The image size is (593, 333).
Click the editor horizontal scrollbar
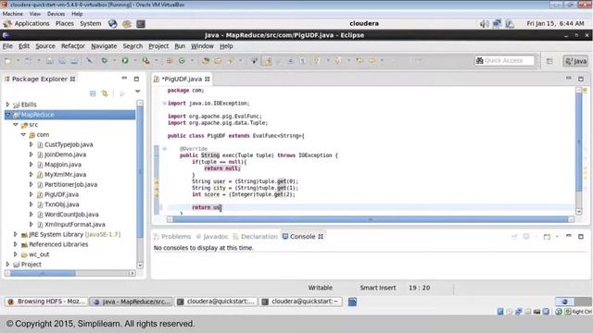pos(371,219)
